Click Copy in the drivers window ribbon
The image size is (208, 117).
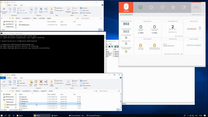[x=10, y=83]
